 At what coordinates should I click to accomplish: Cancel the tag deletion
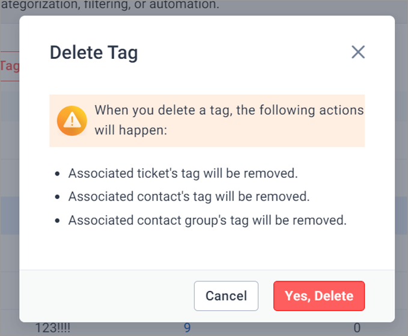(x=226, y=296)
